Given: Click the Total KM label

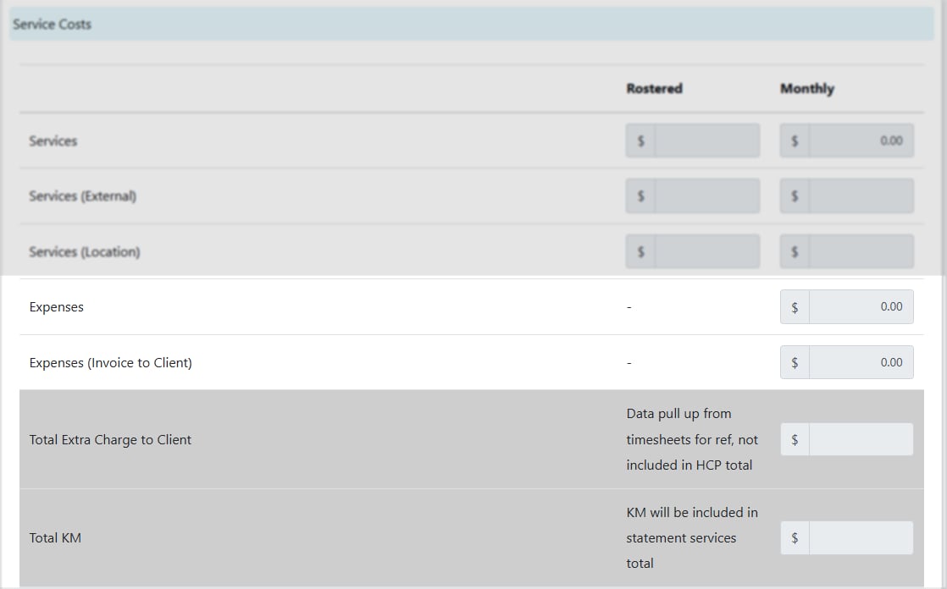Looking at the screenshot, I should click(x=55, y=537).
